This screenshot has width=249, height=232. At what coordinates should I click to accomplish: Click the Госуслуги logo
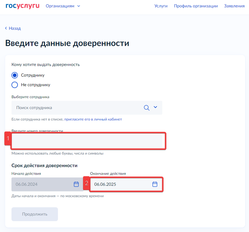pyautogui.click(x=22, y=6)
